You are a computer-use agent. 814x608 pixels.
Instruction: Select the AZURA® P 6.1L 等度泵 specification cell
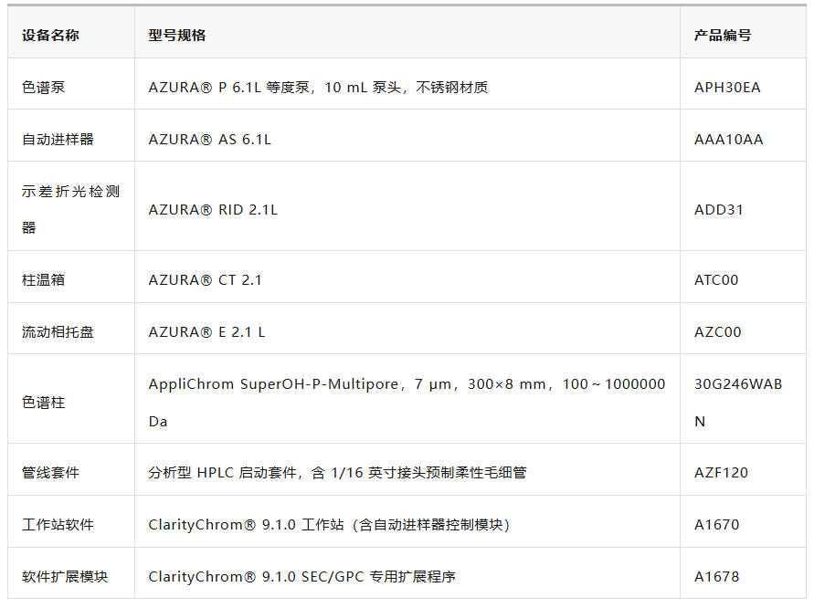(407, 84)
